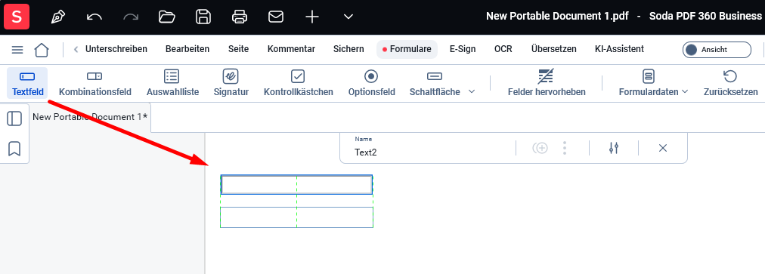The width and height of the screenshot is (765, 274).
Task: Click the save disk icon
Action: tap(203, 17)
